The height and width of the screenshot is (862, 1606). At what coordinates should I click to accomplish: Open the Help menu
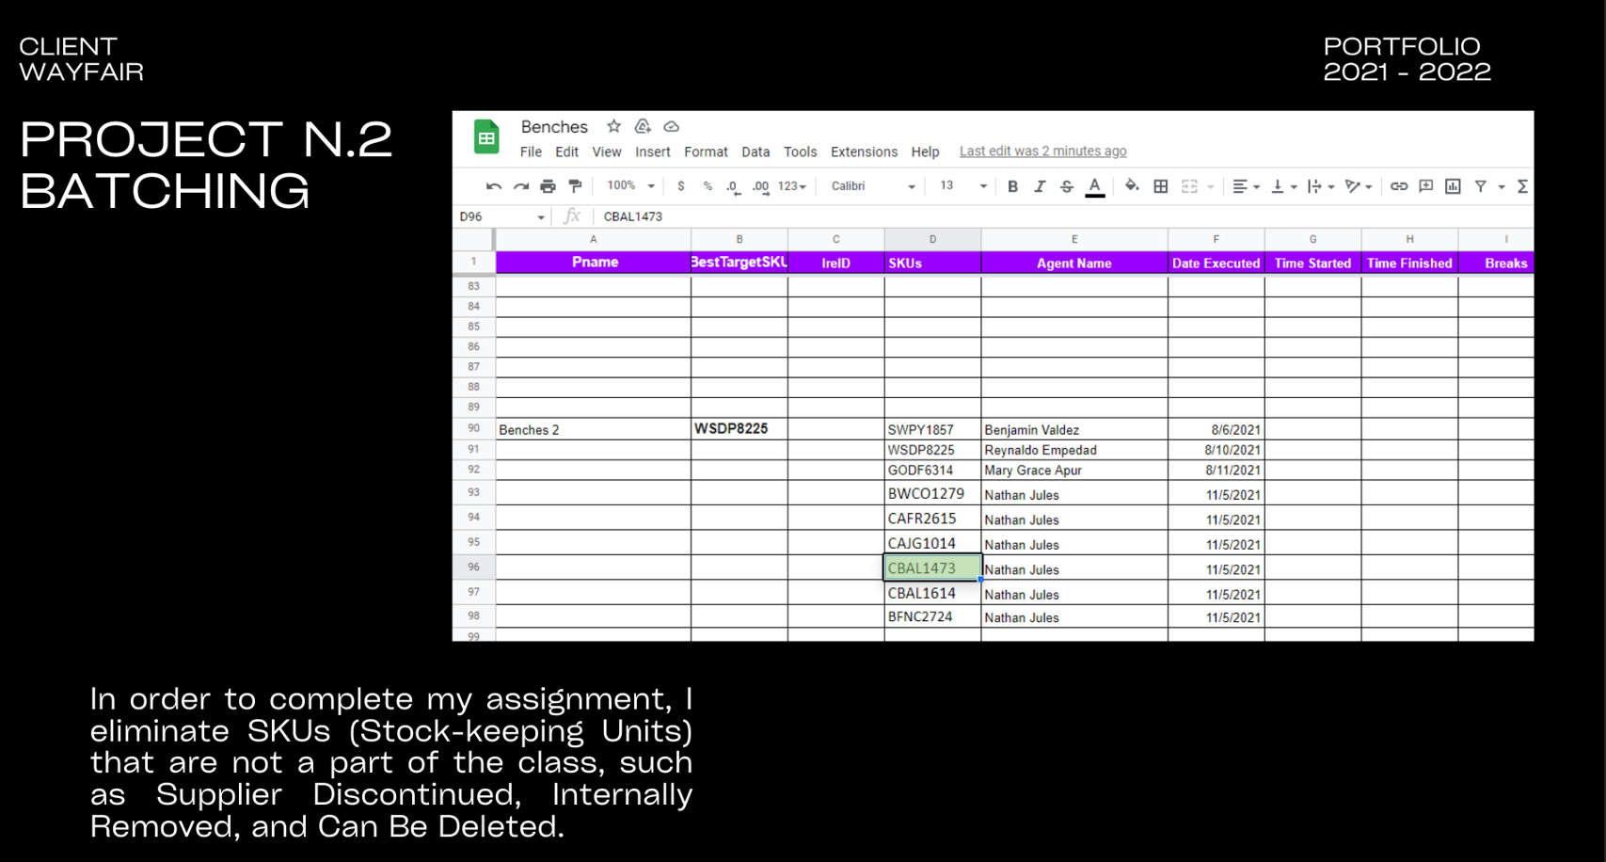(925, 152)
